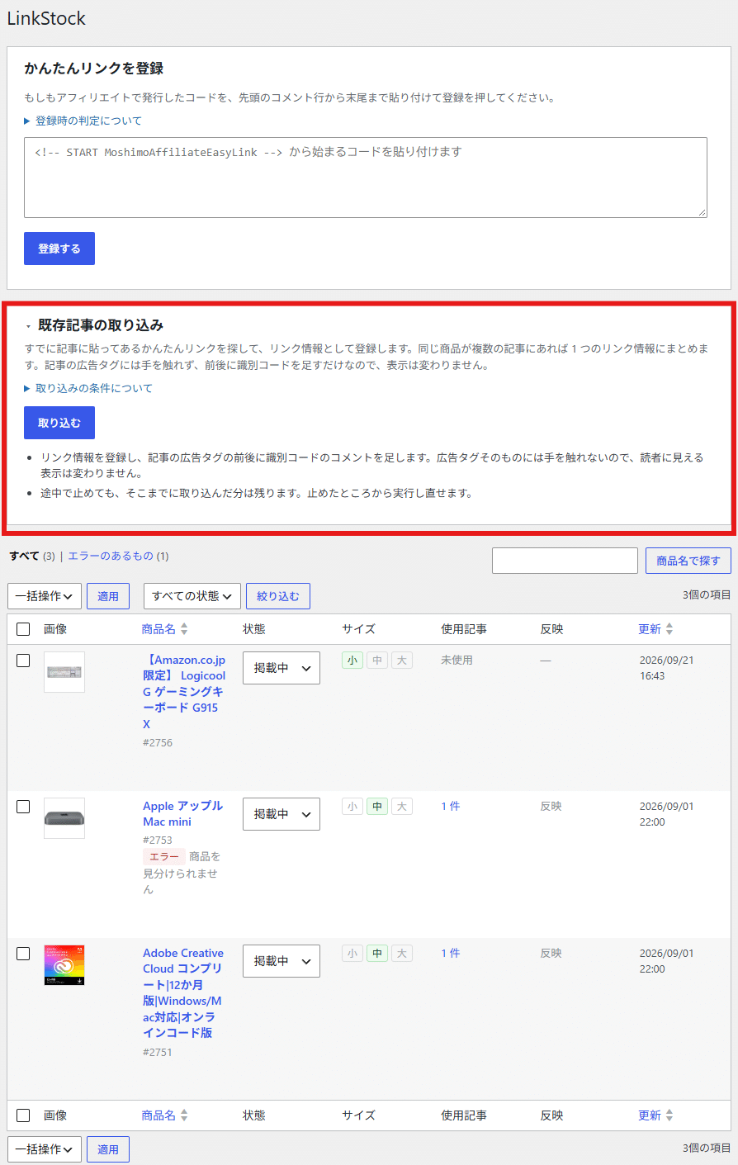Open the 1 件 articles link for Mac mini
Image resolution: width=738 pixels, height=1165 pixels.
click(451, 807)
